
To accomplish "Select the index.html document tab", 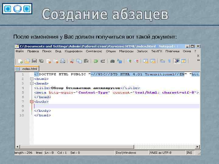I will tap(27, 69).
